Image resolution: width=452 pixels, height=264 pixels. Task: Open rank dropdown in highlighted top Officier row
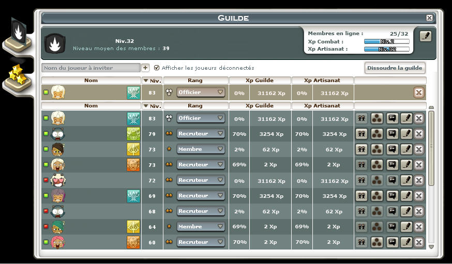coord(201,92)
